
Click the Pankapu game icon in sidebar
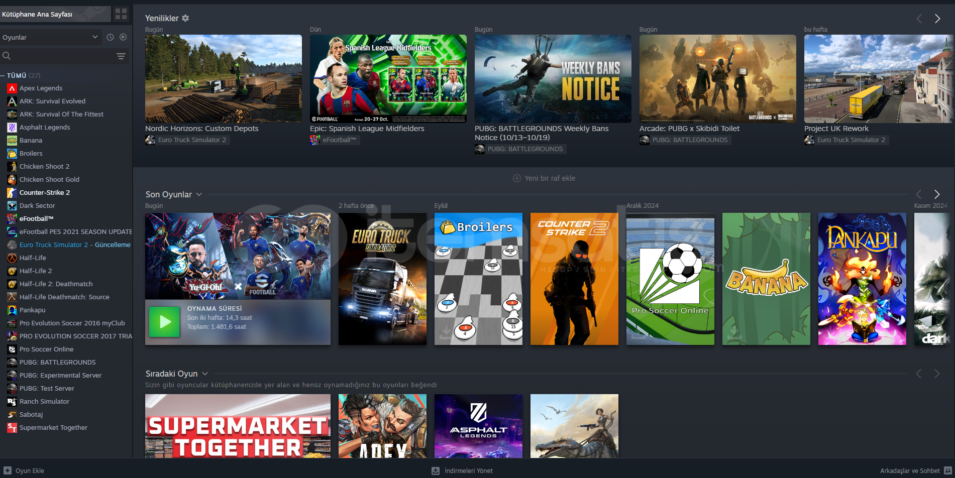click(x=12, y=310)
